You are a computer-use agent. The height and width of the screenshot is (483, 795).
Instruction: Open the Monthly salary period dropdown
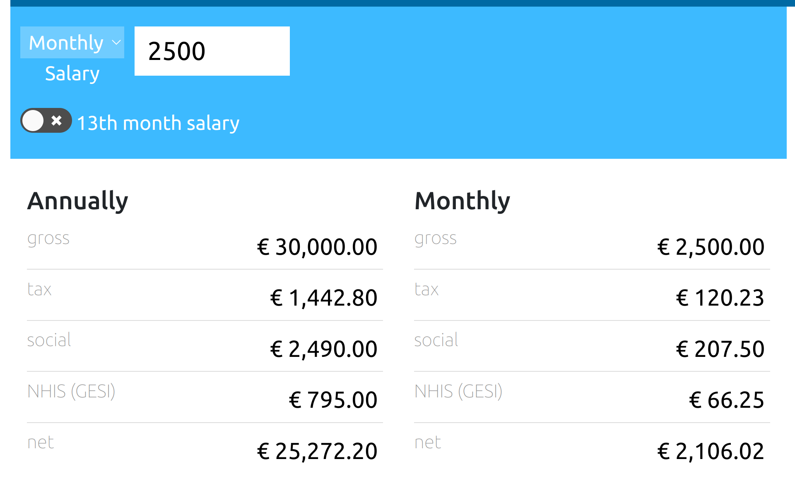click(72, 43)
